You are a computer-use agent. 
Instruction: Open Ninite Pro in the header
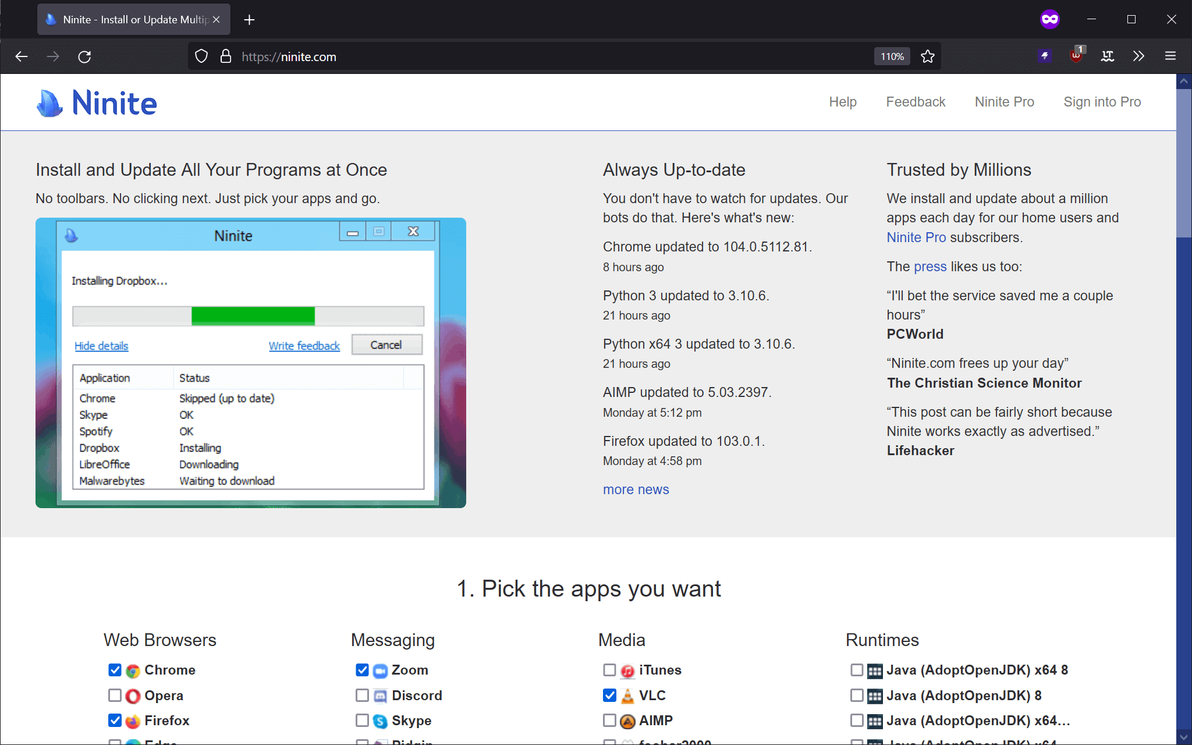1005,102
